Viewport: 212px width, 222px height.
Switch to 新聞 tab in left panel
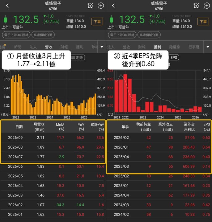point(18,47)
